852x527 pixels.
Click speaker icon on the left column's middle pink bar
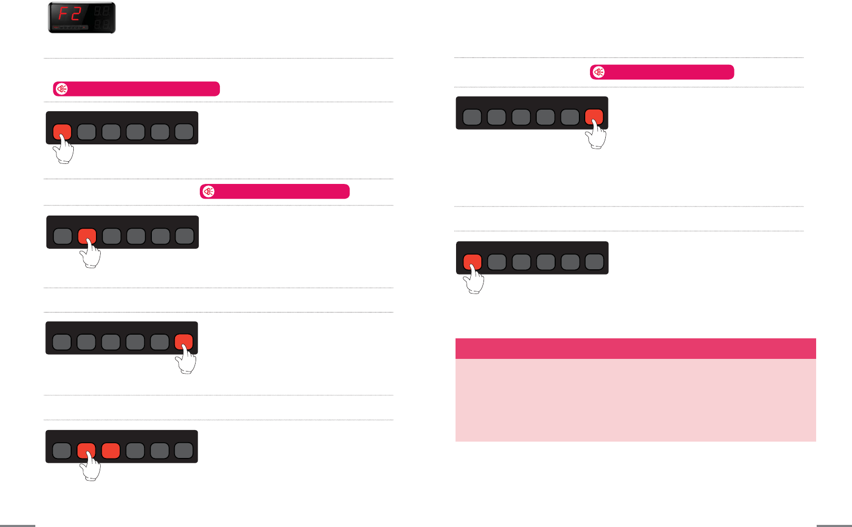209,191
